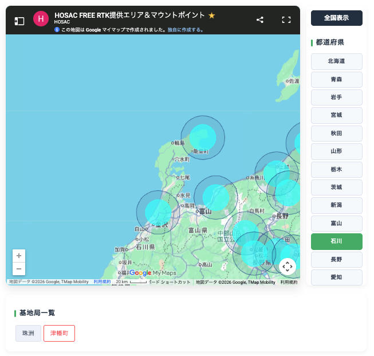Open the 利用規約 link at the right end
This screenshot has width=374, height=356.
[x=289, y=282]
